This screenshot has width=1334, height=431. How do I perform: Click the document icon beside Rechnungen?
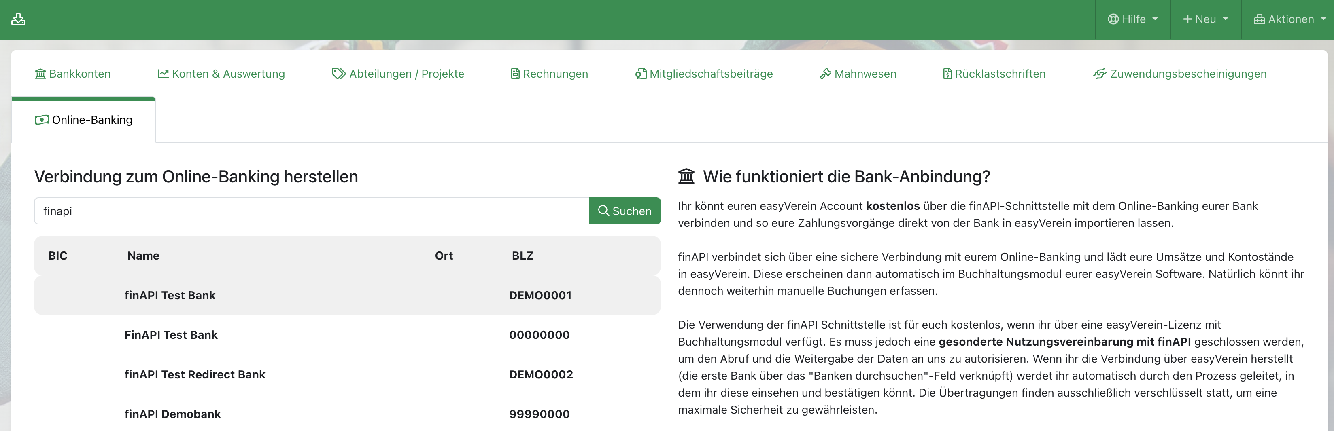coord(515,74)
